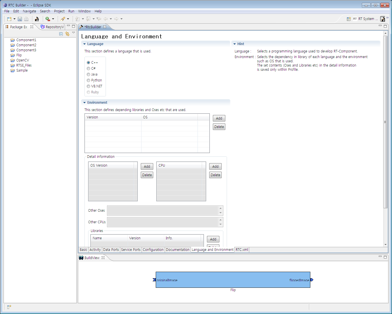This screenshot has width=392, height=314.
Task: Select the Component3 project folder
Action: [x=23, y=50]
